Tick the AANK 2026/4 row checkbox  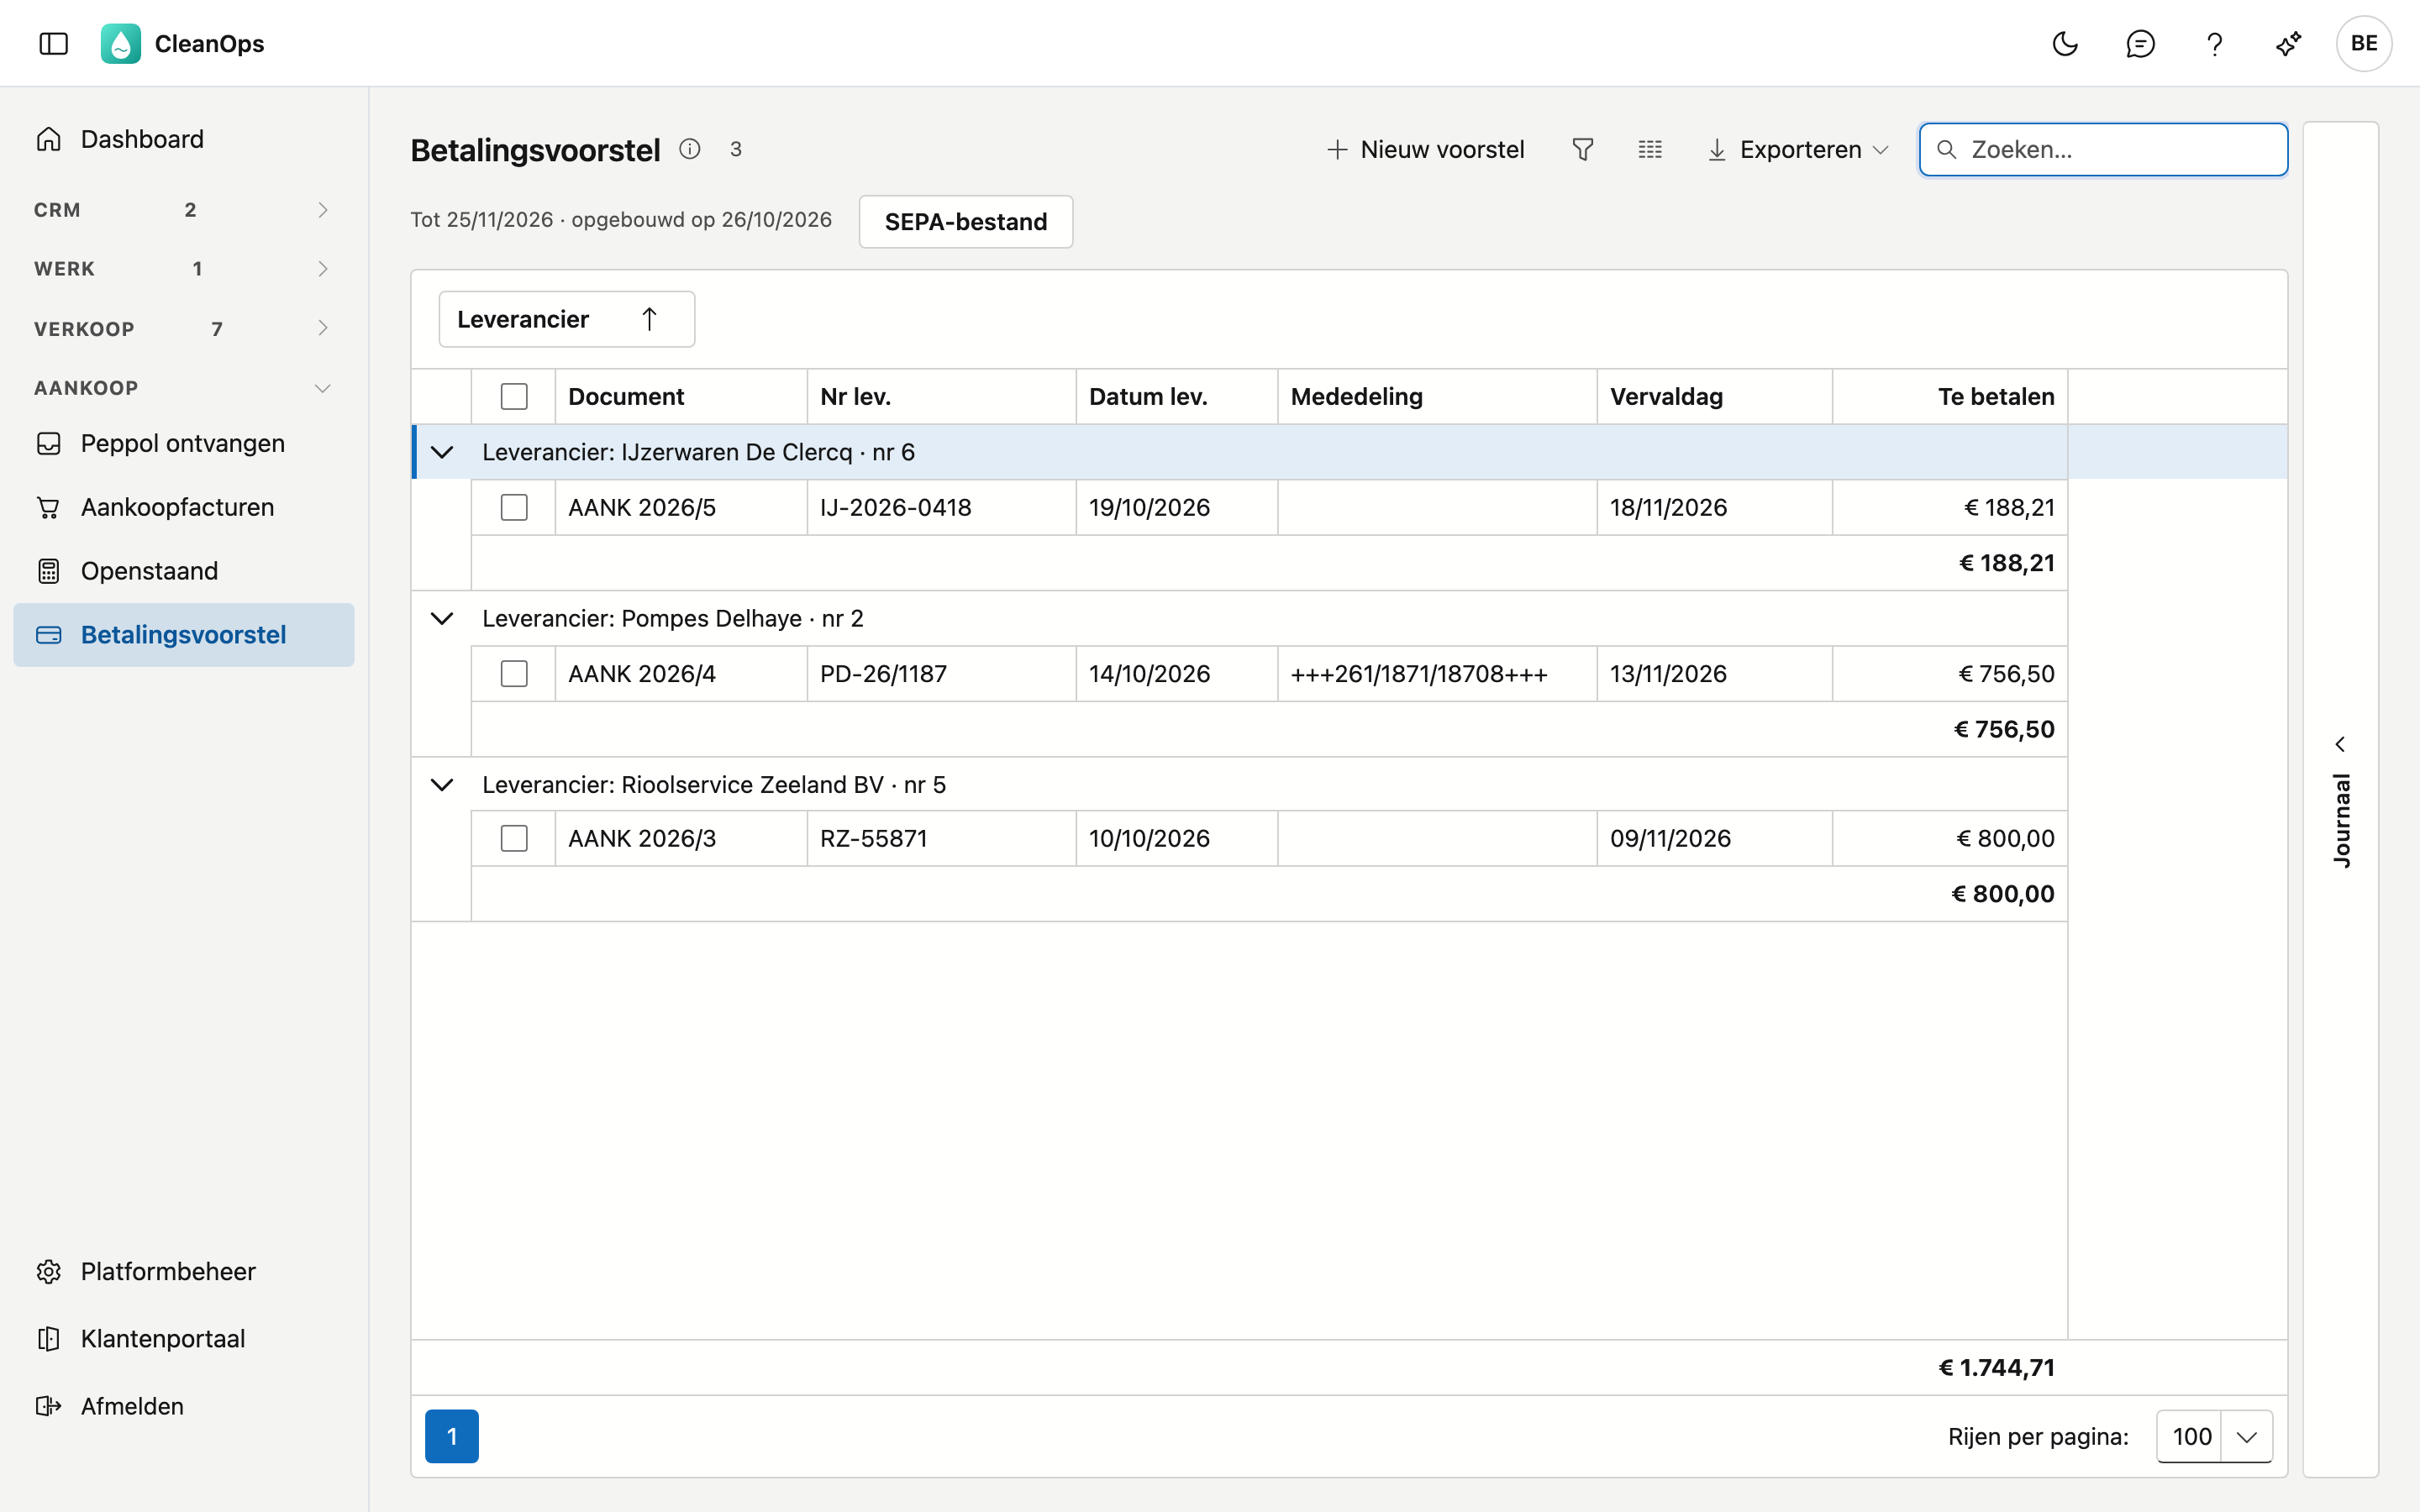pyautogui.click(x=514, y=673)
